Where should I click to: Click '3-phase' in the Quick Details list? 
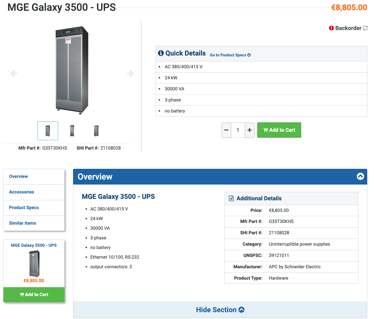(x=173, y=100)
